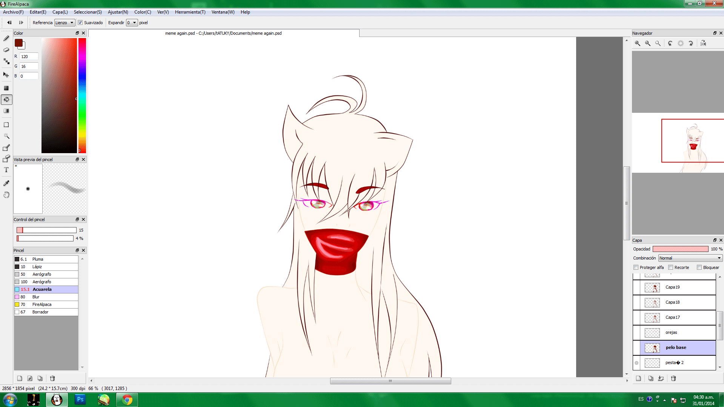This screenshot has width=724, height=407.
Task: Enable the Recorte checkbox
Action: (671, 267)
